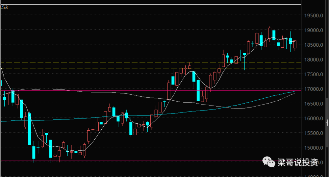Click the 15000.0 price axis label
329x177 pixels.
tap(314, 148)
